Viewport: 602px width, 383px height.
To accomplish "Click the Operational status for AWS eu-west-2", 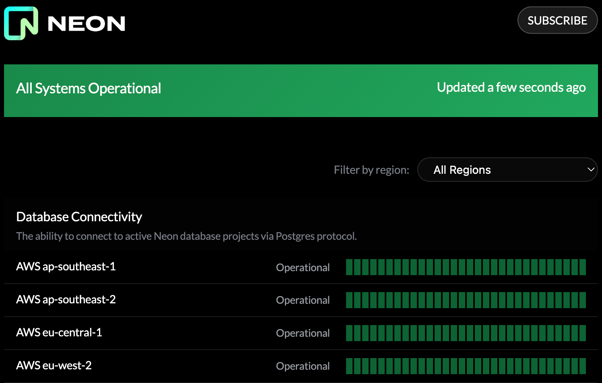I will click(x=303, y=366).
